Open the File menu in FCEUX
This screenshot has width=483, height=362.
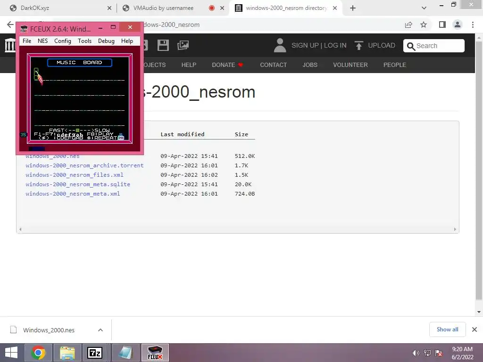[x=27, y=41]
